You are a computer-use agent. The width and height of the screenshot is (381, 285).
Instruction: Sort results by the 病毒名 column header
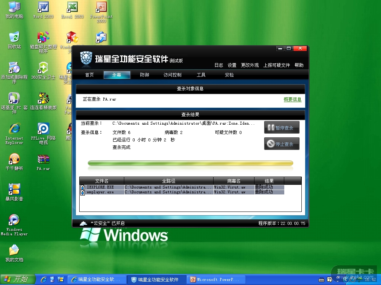pyautogui.click(x=234, y=181)
